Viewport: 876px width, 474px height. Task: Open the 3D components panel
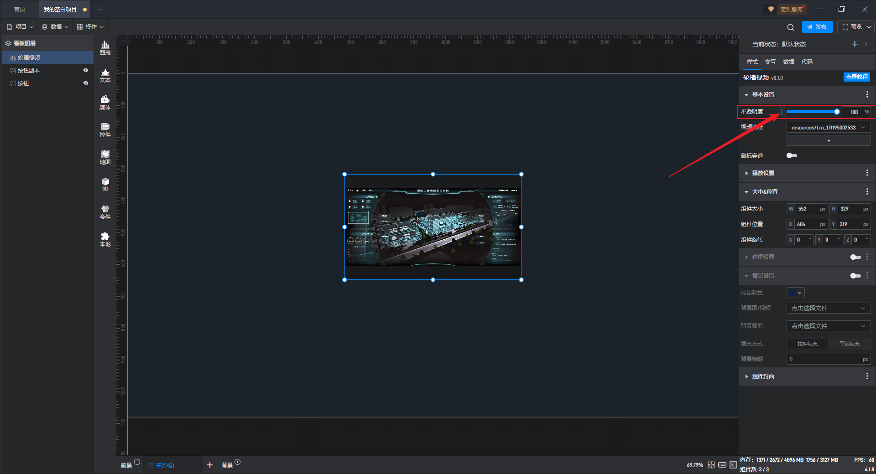(105, 184)
